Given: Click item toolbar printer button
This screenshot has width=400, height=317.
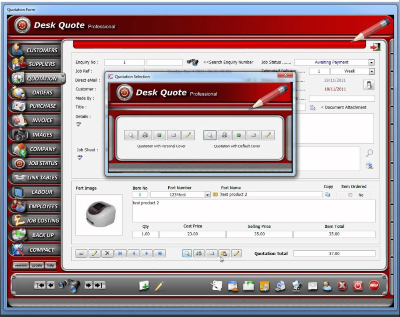Looking at the screenshot, I should pyautogui.click(x=199, y=254).
